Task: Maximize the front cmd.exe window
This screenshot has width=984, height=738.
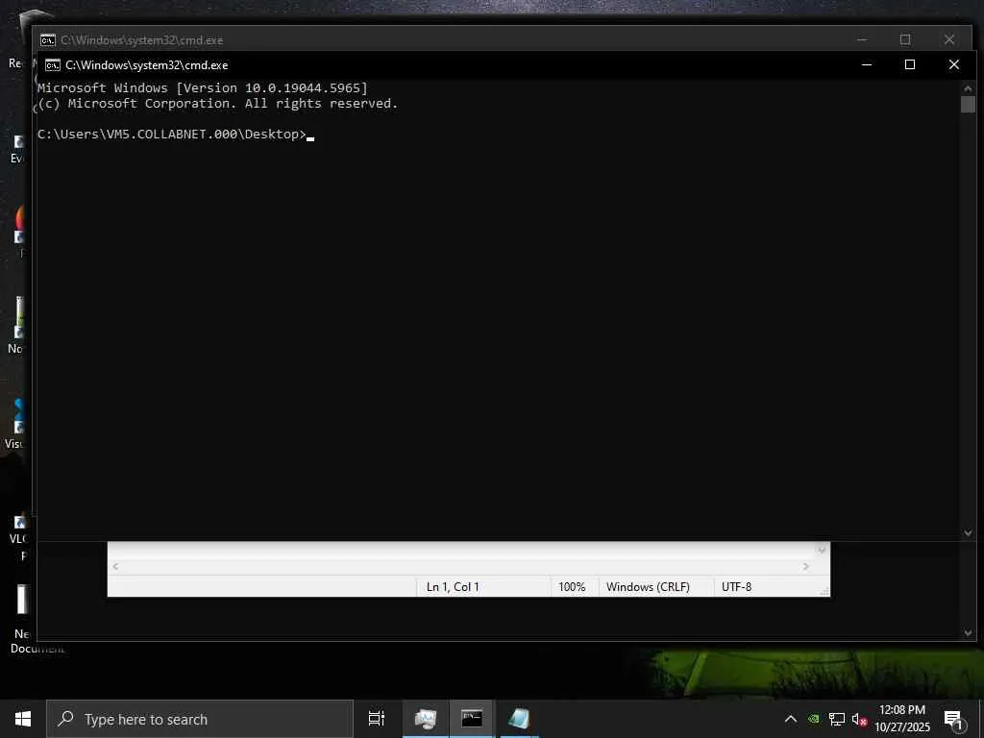Action: click(910, 64)
